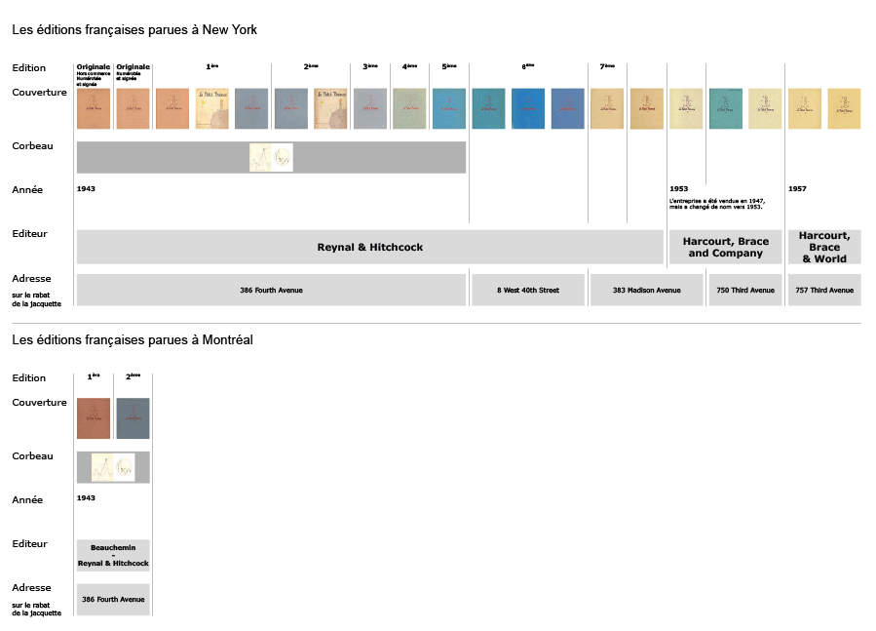This screenshot has height=631, width=876.
Task: Select the Montréal 2ème edition slate cover
Action: (x=133, y=418)
